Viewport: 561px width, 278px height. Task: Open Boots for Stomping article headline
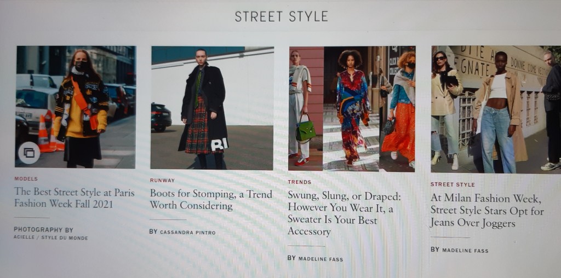click(211, 199)
